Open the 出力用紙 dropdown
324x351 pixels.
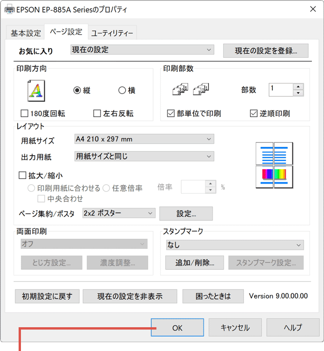[144, 156]
